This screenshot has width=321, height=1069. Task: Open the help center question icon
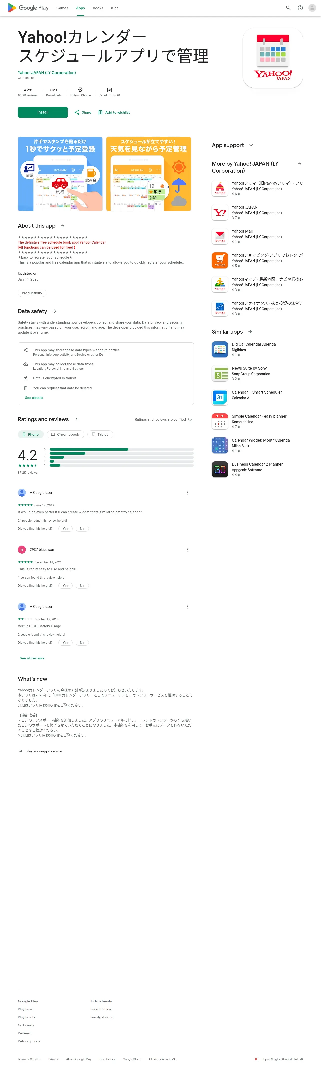[300, 8]
